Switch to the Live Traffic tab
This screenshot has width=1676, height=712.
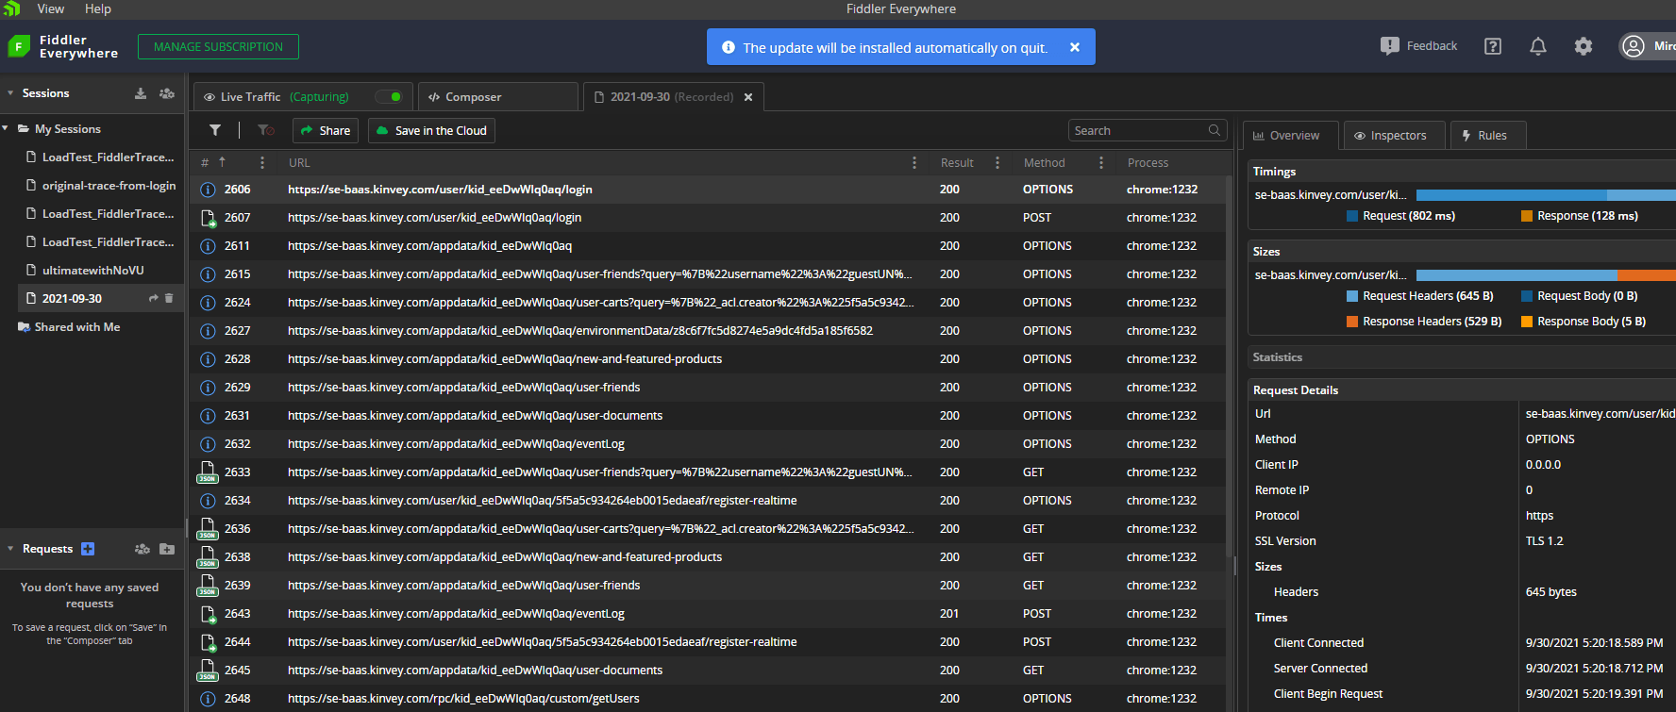point(304,96)
